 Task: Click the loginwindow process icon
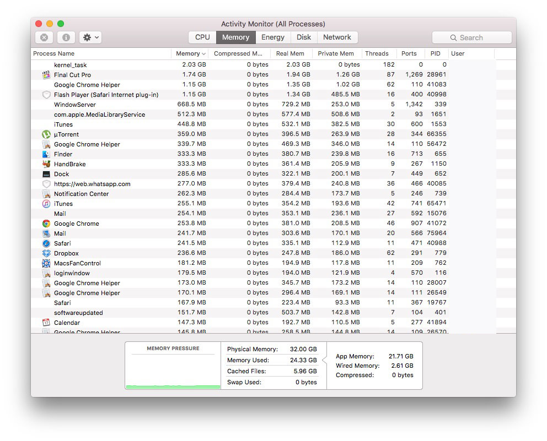point(46,273)
